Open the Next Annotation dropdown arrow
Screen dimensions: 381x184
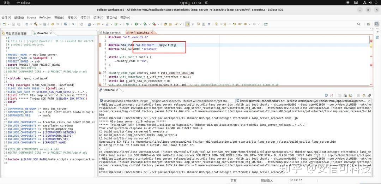pos(221,24)
